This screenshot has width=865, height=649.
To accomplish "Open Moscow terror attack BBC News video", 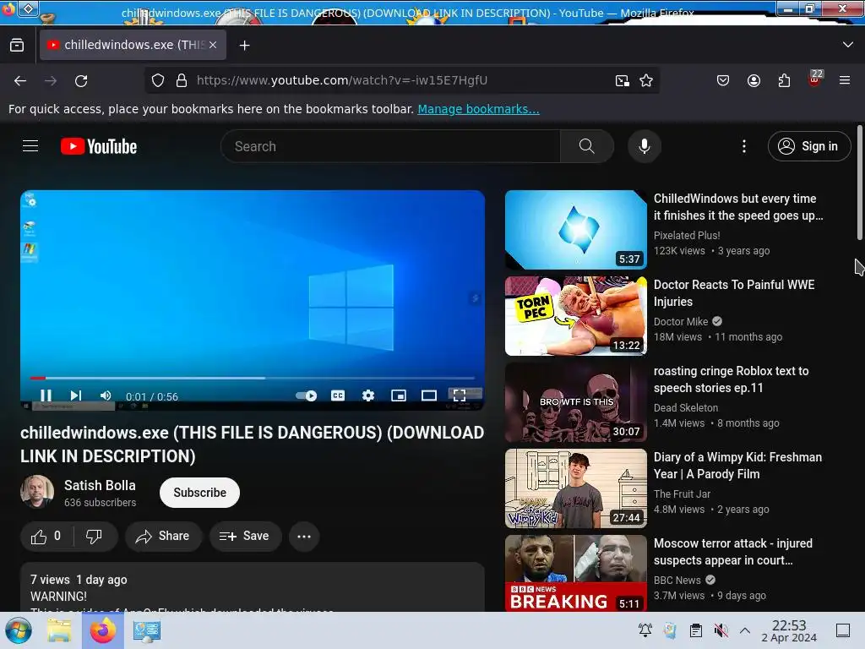I will click(x=732, y=552).
